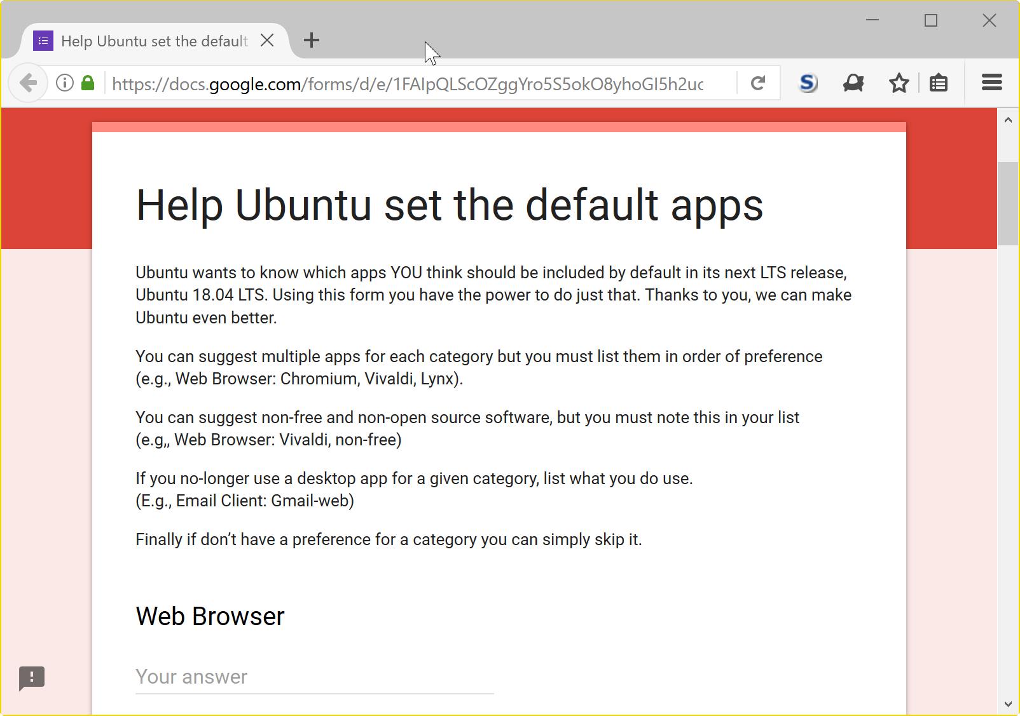The height and width of the screenshot is (716, 1020).
Task: Open a new tab with plus button
Action: 312,41
